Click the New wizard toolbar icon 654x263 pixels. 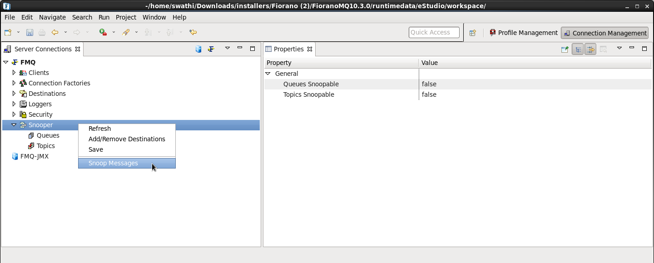click(x=8, y=32)
